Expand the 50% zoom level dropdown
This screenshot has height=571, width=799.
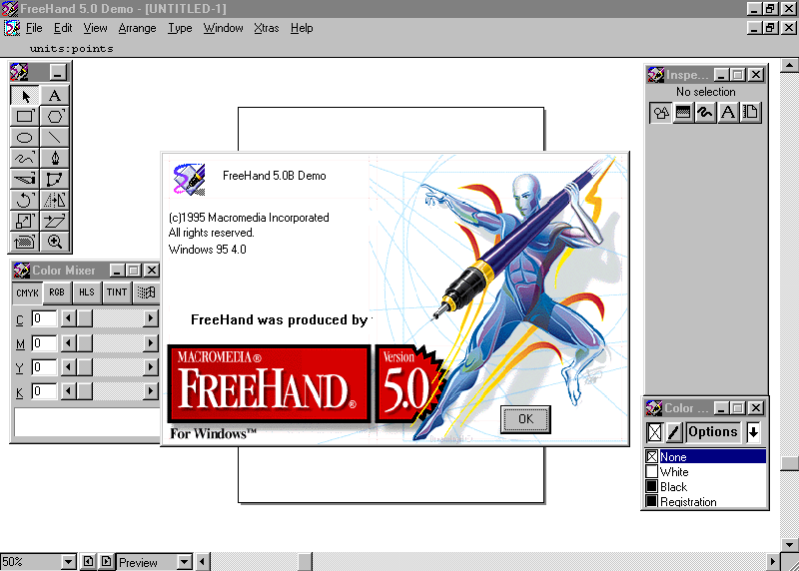(68, 562)
